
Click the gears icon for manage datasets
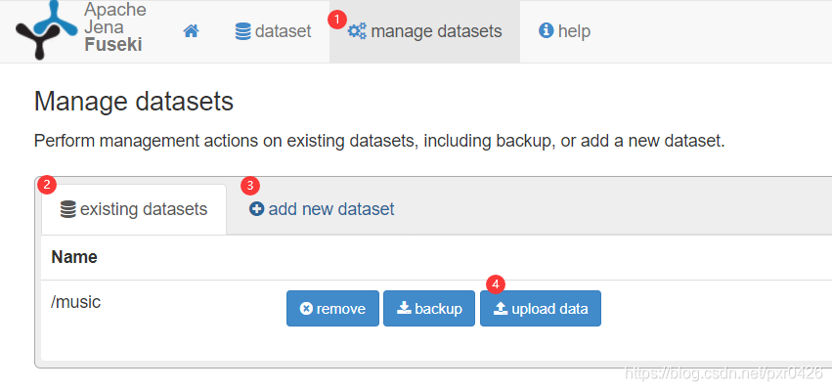357,31
